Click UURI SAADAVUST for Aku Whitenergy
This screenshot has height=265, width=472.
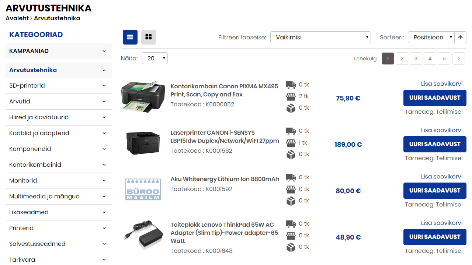point(435,191)
